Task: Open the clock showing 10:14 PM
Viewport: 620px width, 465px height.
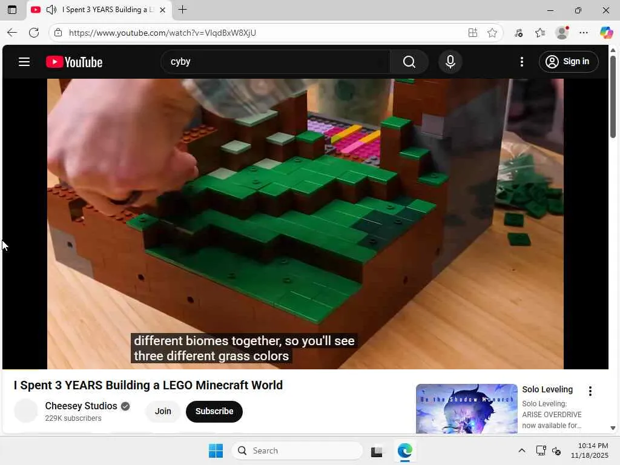Action: point(589,450)
